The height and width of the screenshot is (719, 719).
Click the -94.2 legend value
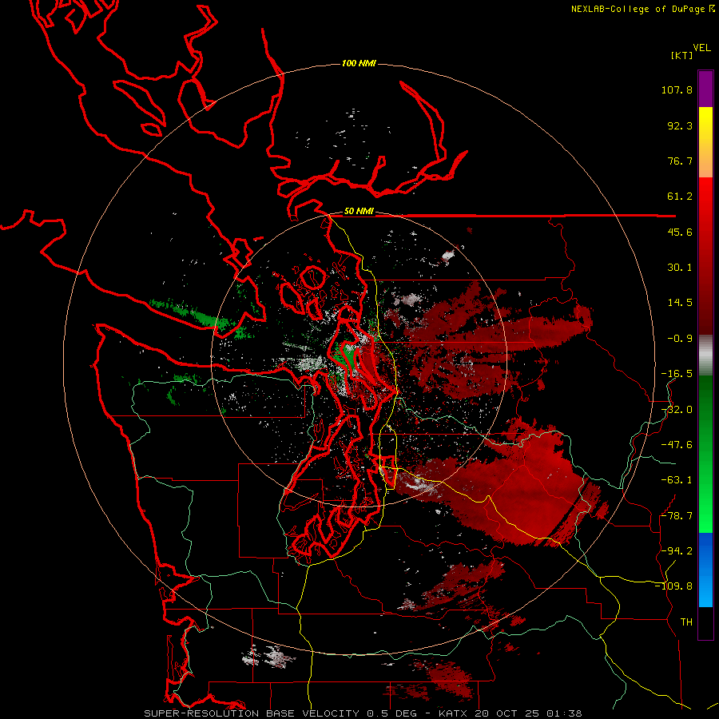click(x=677, y=551)
